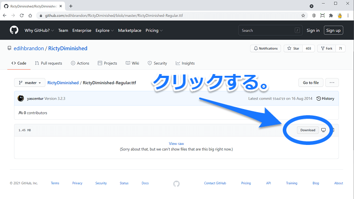Open the Explore dropdown menu
Screen dimensions: 354x199
[104, 31]
